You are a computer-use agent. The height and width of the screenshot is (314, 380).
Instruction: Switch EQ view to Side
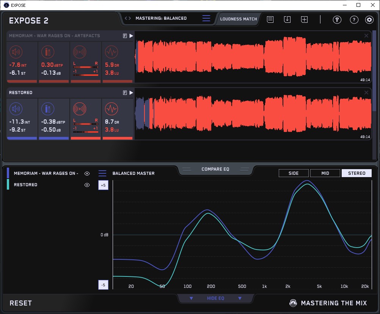[x=294, y=173]
